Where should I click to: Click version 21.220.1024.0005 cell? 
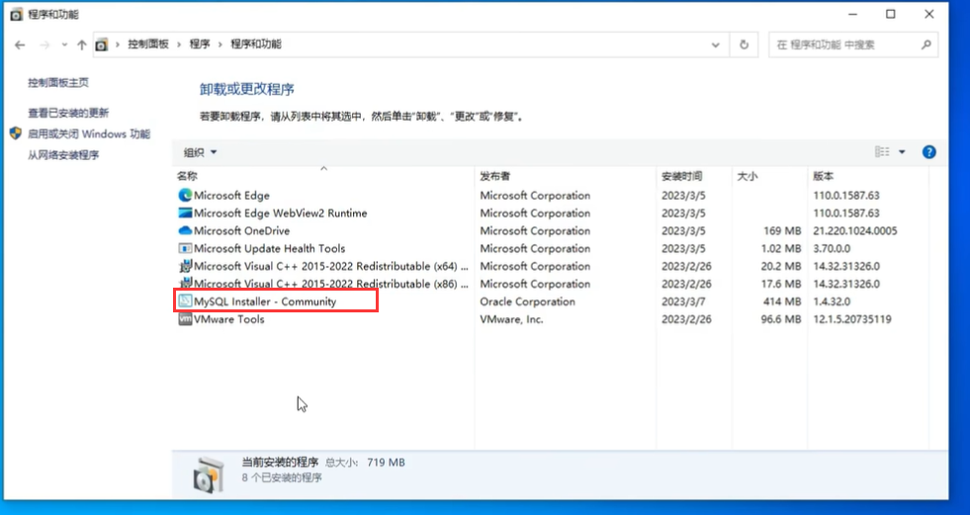pyautogui.click(x=855, y=230)
